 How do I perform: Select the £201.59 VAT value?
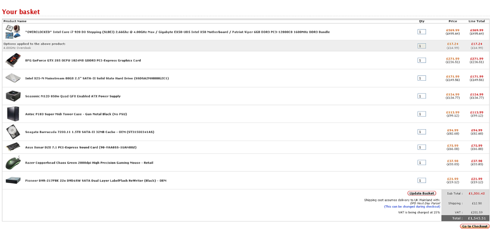477,213
